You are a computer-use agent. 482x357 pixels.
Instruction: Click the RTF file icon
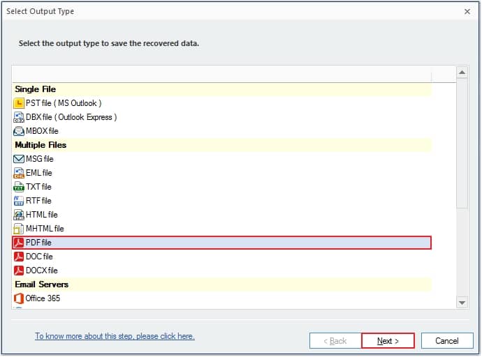(19, 201)
